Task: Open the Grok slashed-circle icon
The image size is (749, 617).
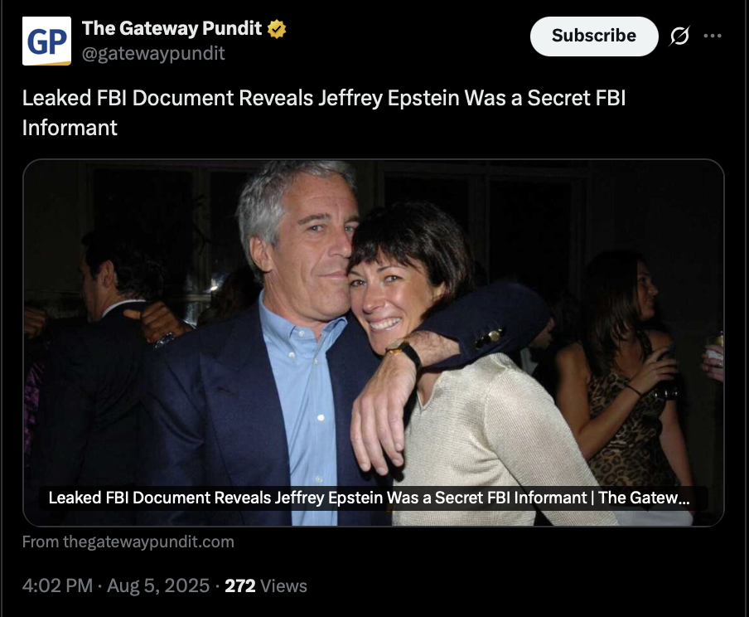Action: 679,36
